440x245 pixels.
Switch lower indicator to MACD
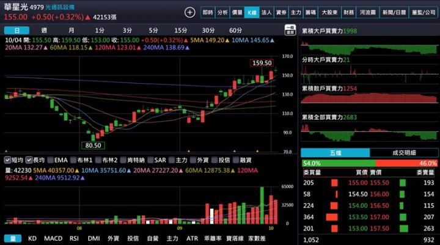pos(53,238)
